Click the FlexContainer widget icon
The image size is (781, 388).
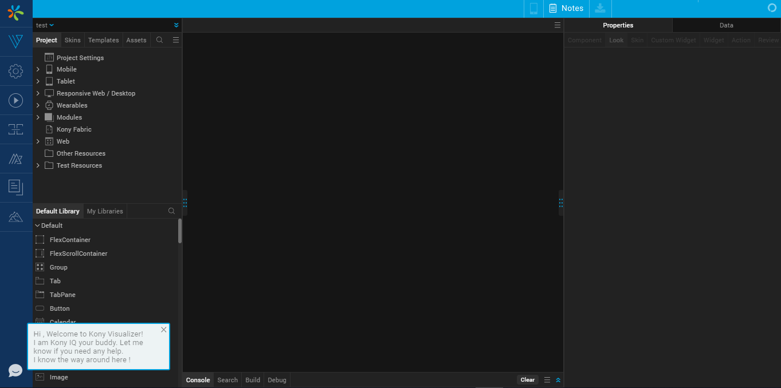pyautogui.click(x=40, y=240)
